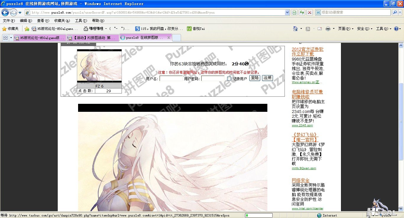Viewport: 404px width, 218px height.
Task: Open the 收藏夹(A) menu
Action: pyautogui.click(x=62, y=21)
